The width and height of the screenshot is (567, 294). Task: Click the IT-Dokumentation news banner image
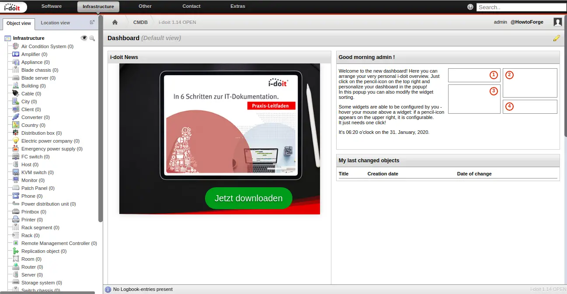[x=219, y=139]
